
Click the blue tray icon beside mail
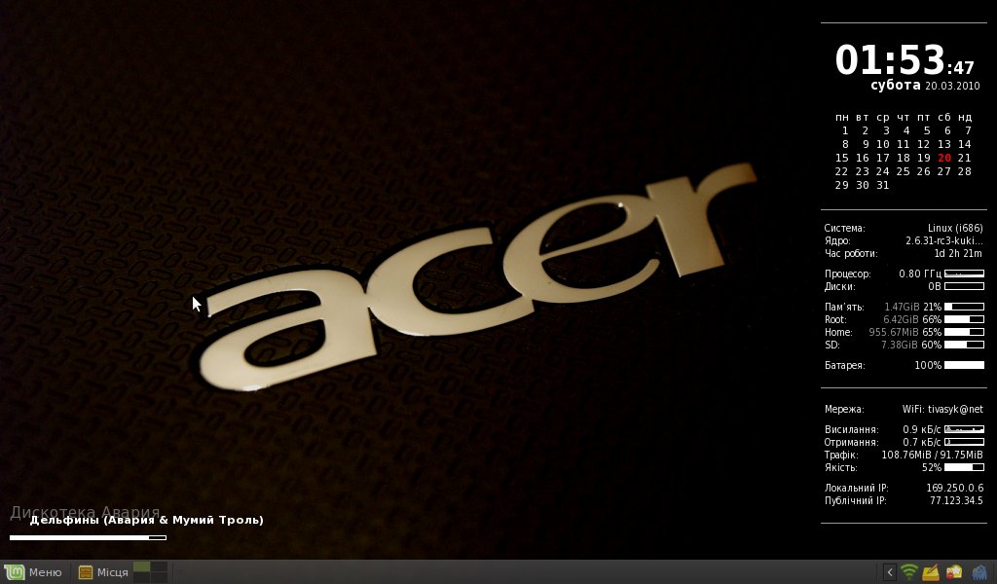coord(979,572)
